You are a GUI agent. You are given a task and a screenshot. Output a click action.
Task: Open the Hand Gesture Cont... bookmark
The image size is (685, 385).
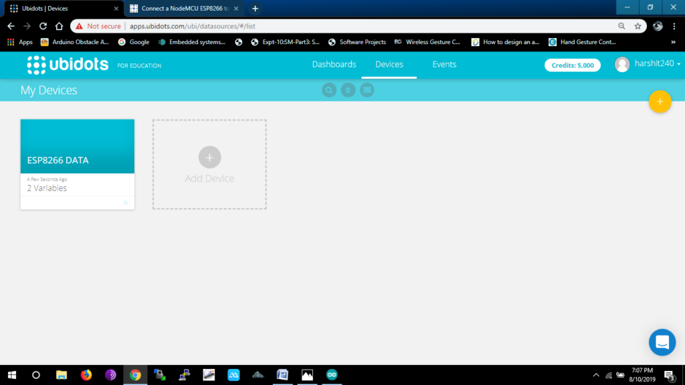coord(583,42)
